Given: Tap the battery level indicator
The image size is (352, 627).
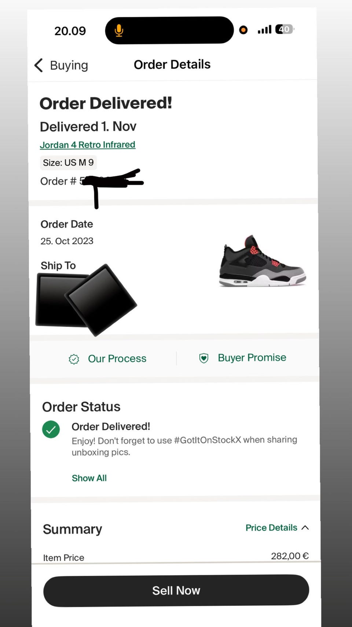Looking at the screenshot, I should coord(285,29).
